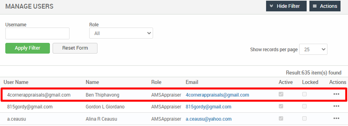Toggle Locked checkbox for Alina R Ceausu
This screenshot has height=126, width=348.
coord(305,118)
